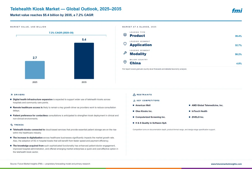Click the Olea Kiosks Inc. entry
Image resolution: width=252 pixels, height=169 pixels.
click(x=144, y=111)
